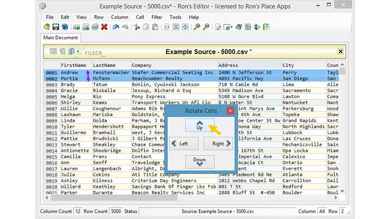Click the LastName column header
390x219 pixels.
coord(112,65)
